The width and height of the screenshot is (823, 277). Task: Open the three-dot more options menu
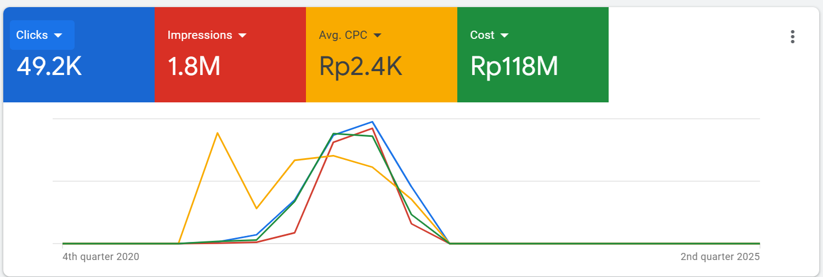[x=792, y=37]
